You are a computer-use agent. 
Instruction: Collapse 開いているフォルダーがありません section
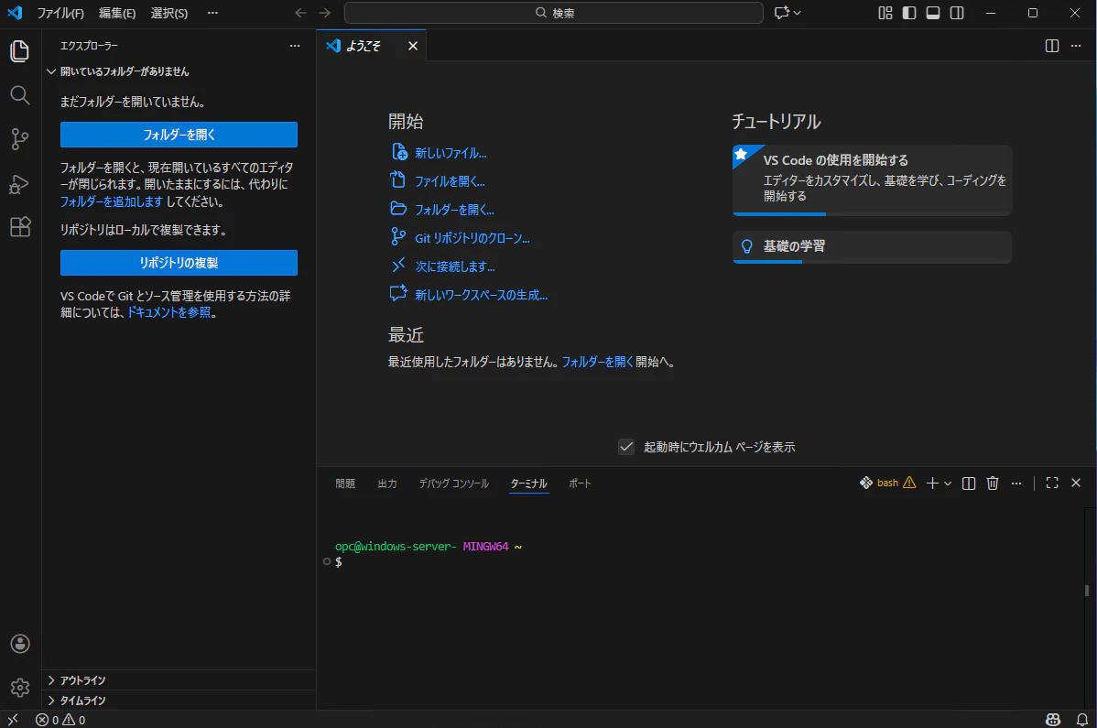pyautogui.click(x=179, y=71)
